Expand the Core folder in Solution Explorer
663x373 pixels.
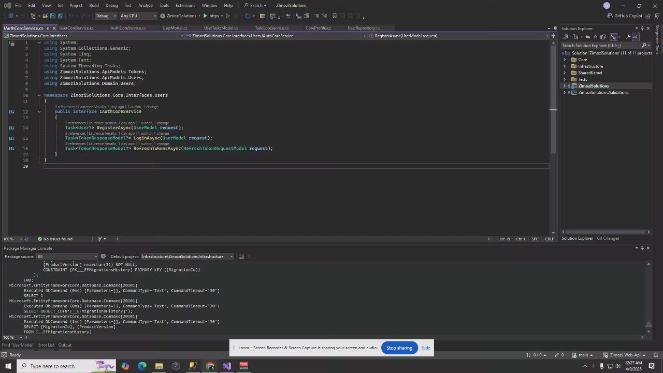pyautogui.click(x=565, y=60)
